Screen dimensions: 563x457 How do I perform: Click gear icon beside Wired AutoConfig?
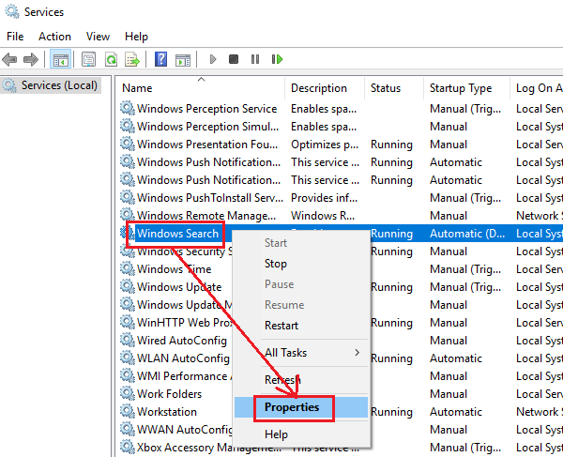coord(127,340)
